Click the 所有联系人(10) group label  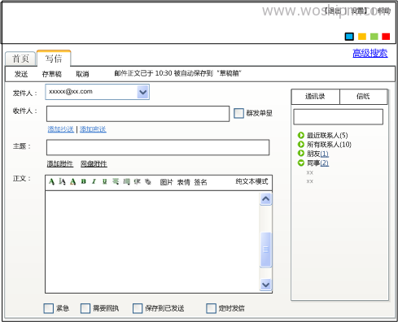[329, 145]
